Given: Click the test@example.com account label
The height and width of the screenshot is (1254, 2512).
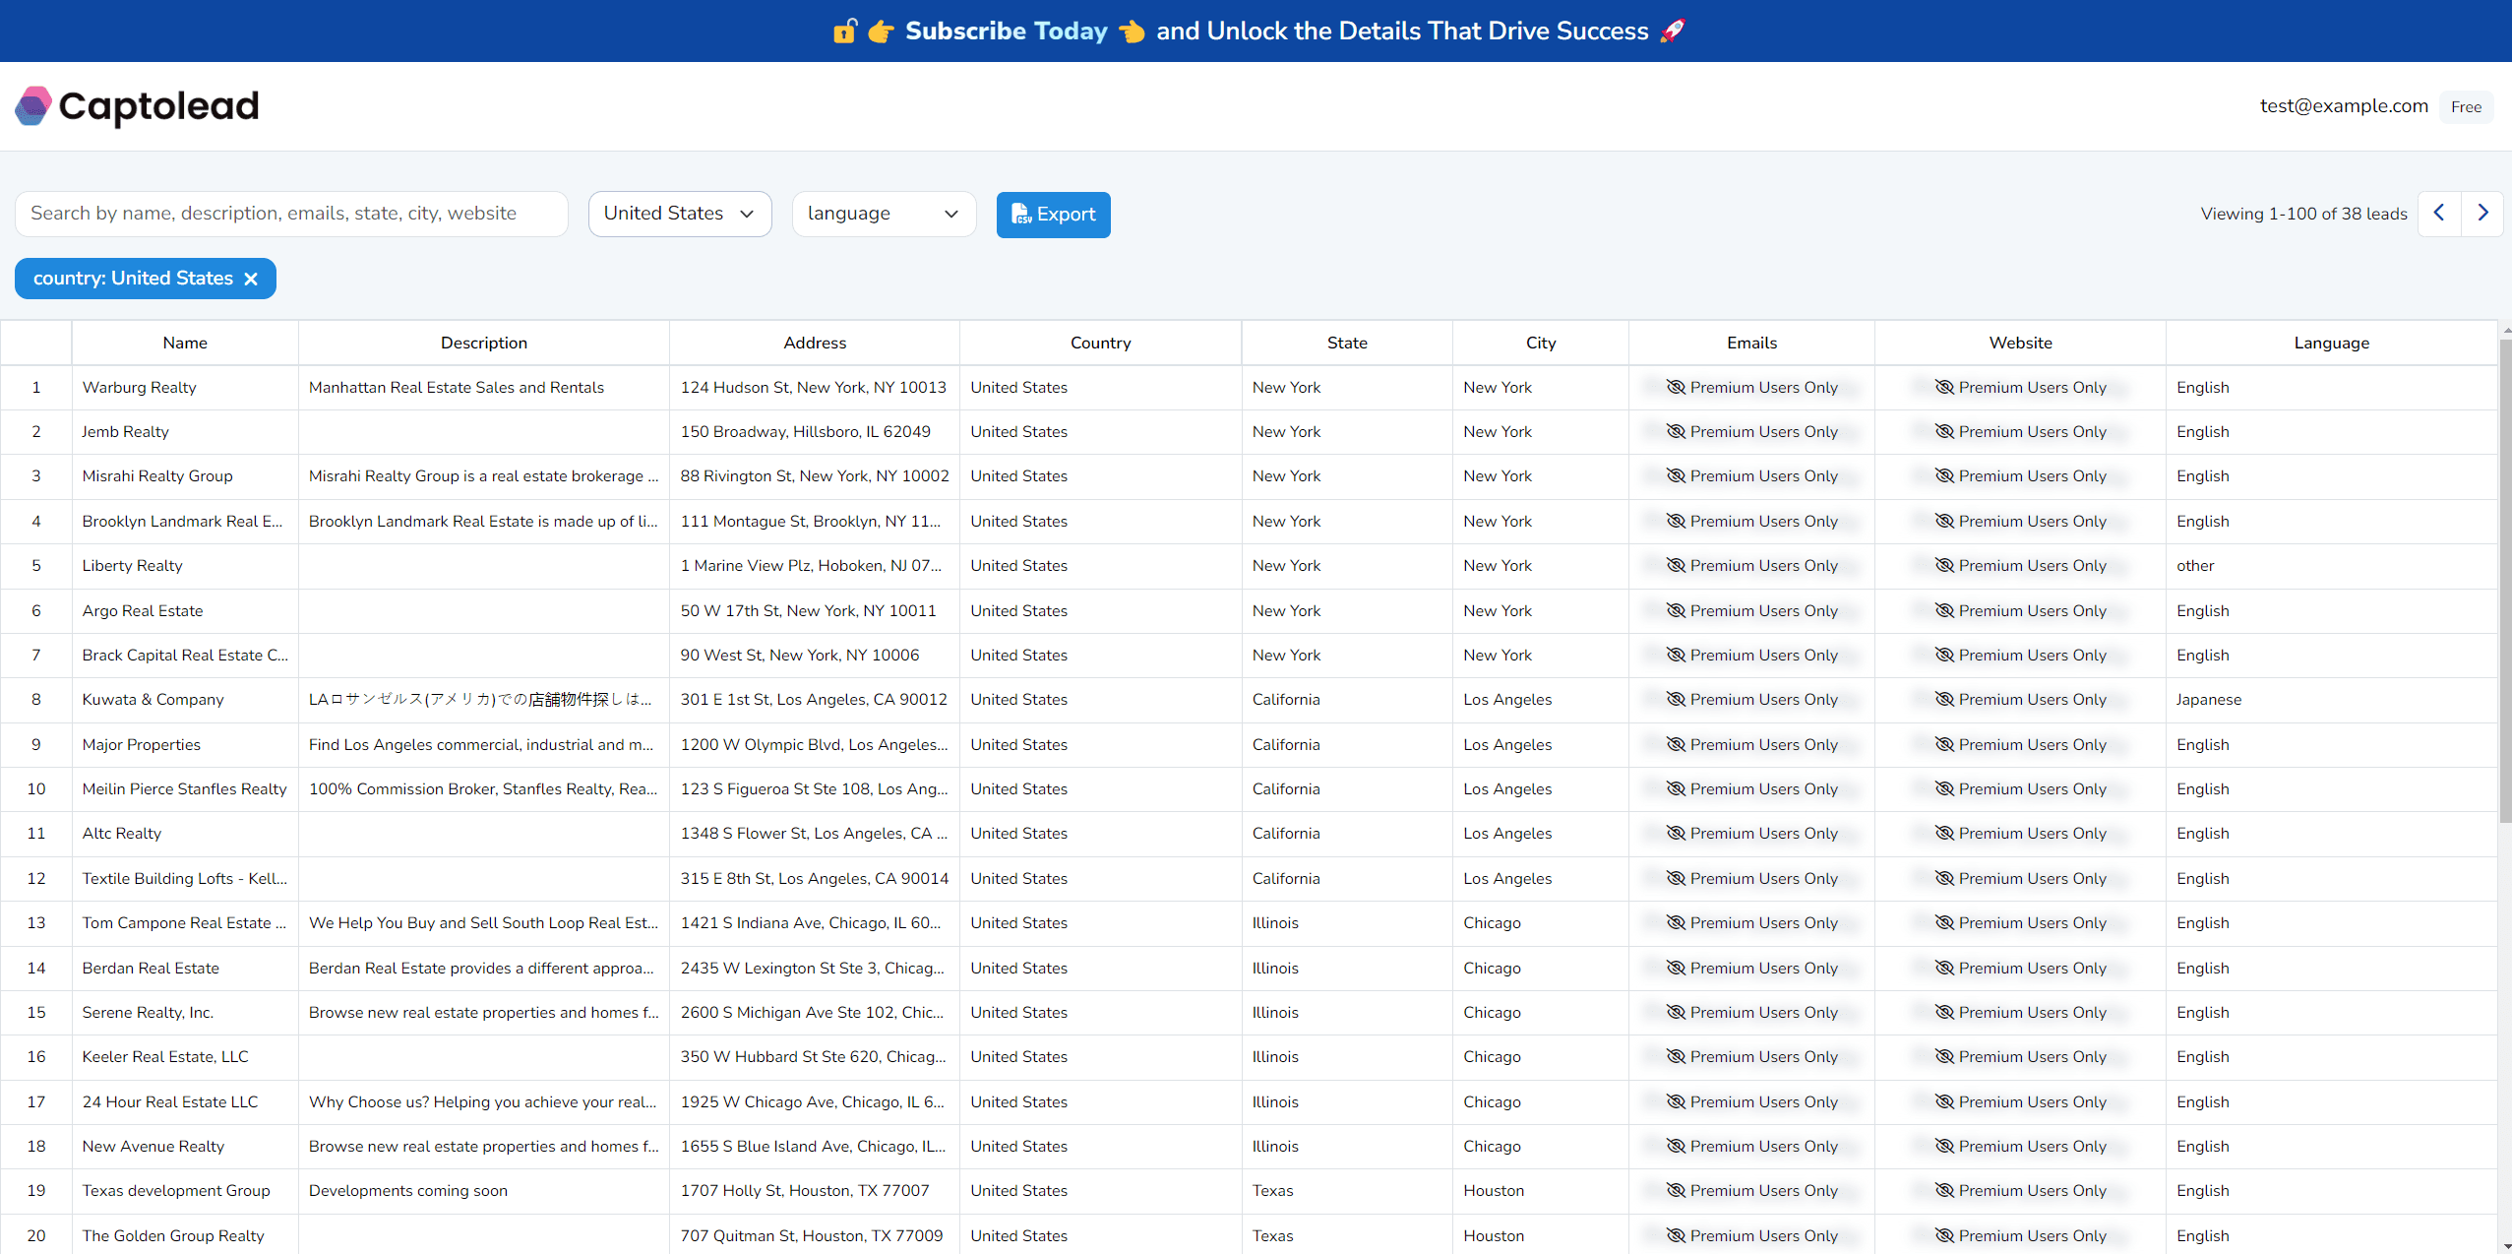Looking at the screenshot, I should pyautogui.click(x=2344, y=106).
